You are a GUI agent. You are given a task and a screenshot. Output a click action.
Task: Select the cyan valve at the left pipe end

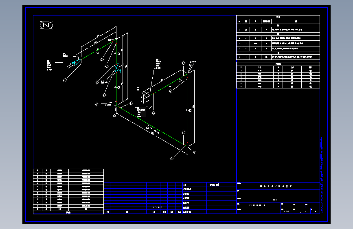tap(77, 62)
